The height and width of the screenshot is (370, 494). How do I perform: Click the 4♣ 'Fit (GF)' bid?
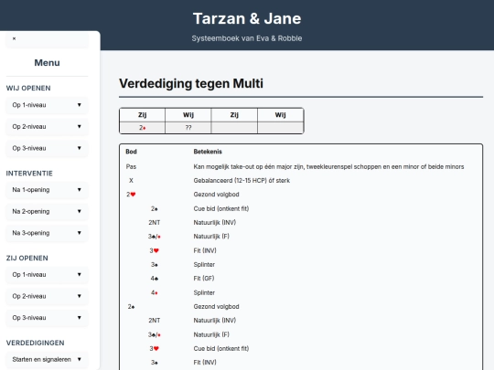click(154, 279)
